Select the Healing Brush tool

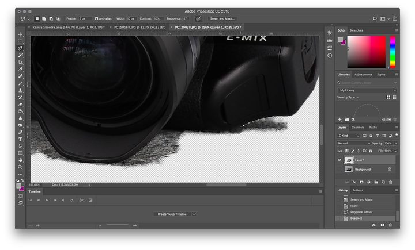(x=20, y=76)
